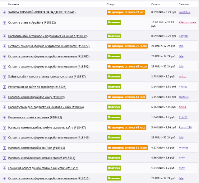The height and width of the screenshot is (183, 199).
Task: Expand the YouTube like task row (#18739)
Action: [x=4, y=36]
